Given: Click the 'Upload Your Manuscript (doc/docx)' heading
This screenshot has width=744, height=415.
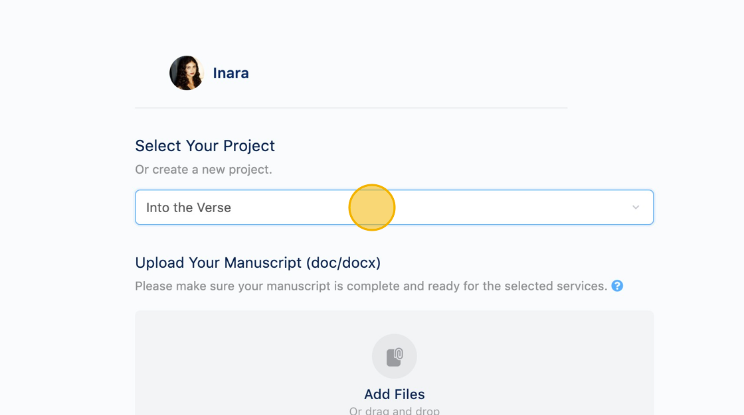Looking at the screenshot, I should [258, 263].
